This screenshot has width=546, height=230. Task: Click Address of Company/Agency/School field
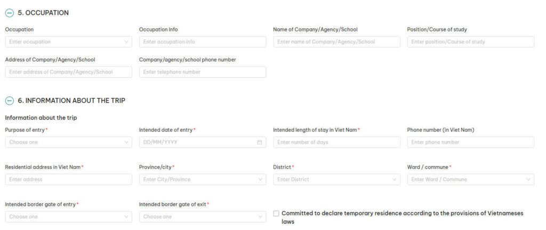click(x=69, y=72)
